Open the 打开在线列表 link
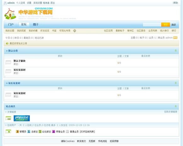183x146 pixels. click(x=88, y=132)
